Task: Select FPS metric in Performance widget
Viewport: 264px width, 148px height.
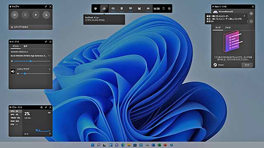Action: click(15, 124)
